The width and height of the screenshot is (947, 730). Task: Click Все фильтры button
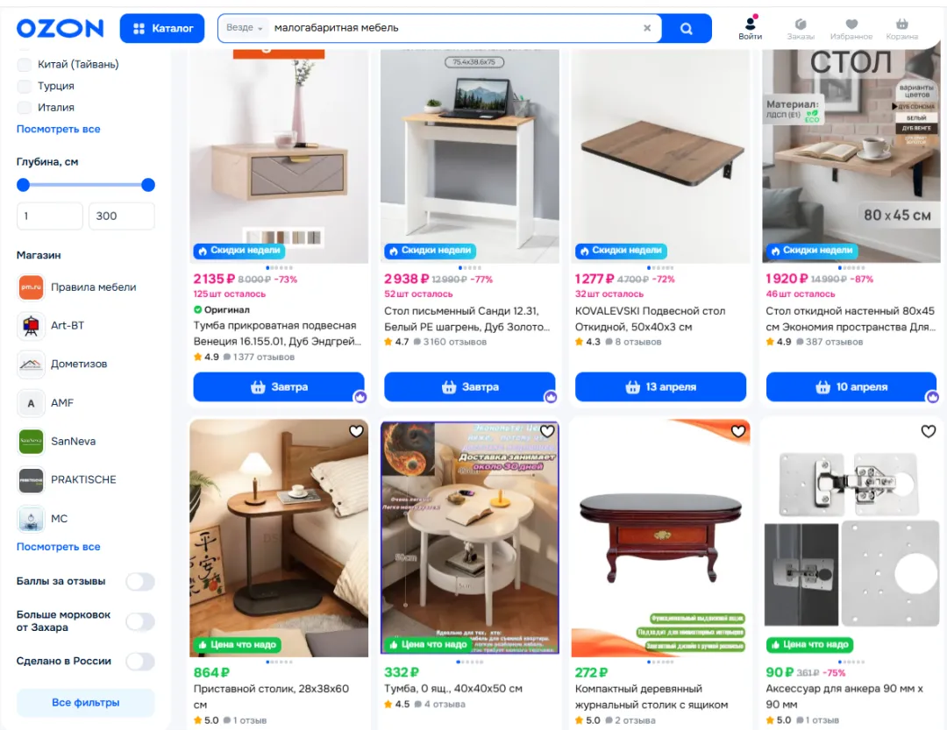click(85, 703)
